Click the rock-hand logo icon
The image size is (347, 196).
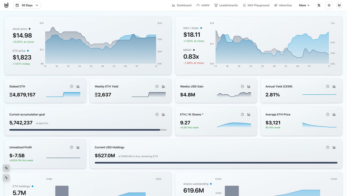(x=6, y=5)
